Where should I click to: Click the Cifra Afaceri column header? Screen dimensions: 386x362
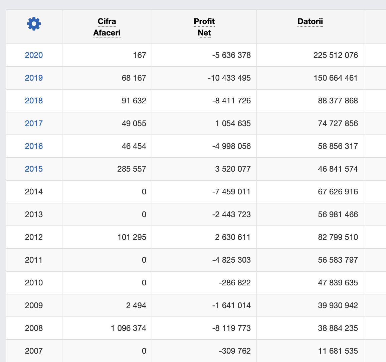point(107,27)
